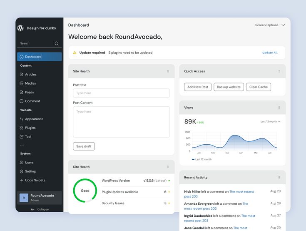Screen dimensions: 306x231
Task: Click drag handle on Quick Access panel
Action: click(279, 71)
